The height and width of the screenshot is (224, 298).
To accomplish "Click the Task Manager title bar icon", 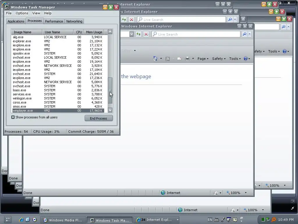I will coord(7,7).
